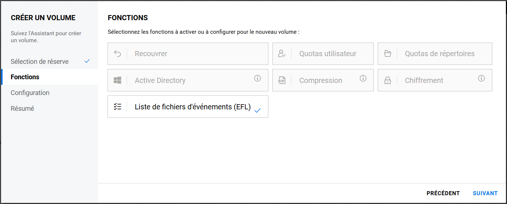Click the Compression ZIP file icon

[282, 80]
